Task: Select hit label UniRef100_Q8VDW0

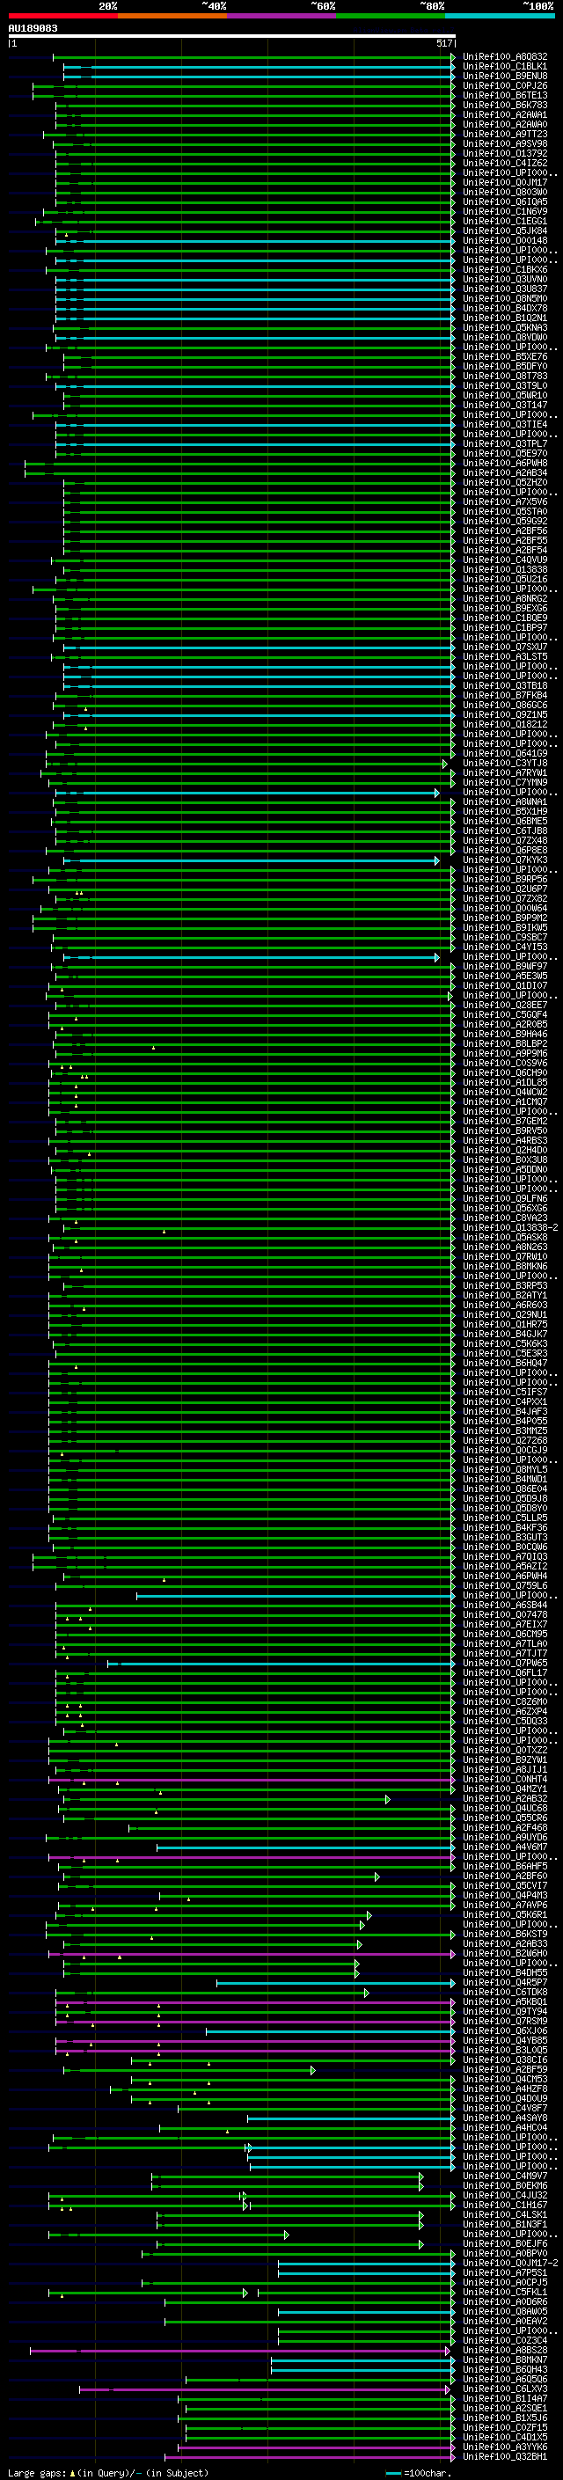Action: (x=505, y=337)
